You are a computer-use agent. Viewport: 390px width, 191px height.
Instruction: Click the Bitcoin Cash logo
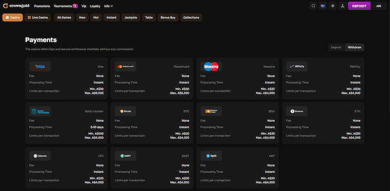pos(211,111)
